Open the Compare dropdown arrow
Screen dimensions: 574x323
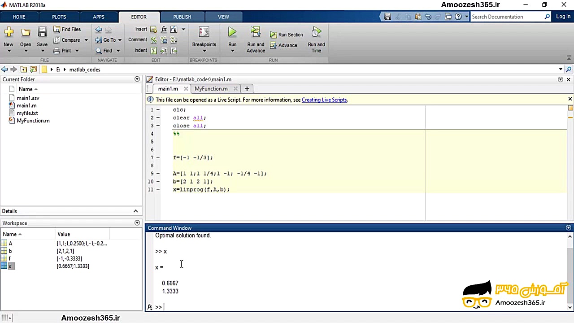[86, 40]
